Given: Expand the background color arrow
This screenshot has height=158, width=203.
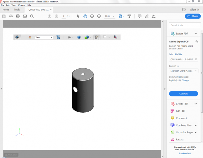Looking at the screenshot, I should point(109,37).
